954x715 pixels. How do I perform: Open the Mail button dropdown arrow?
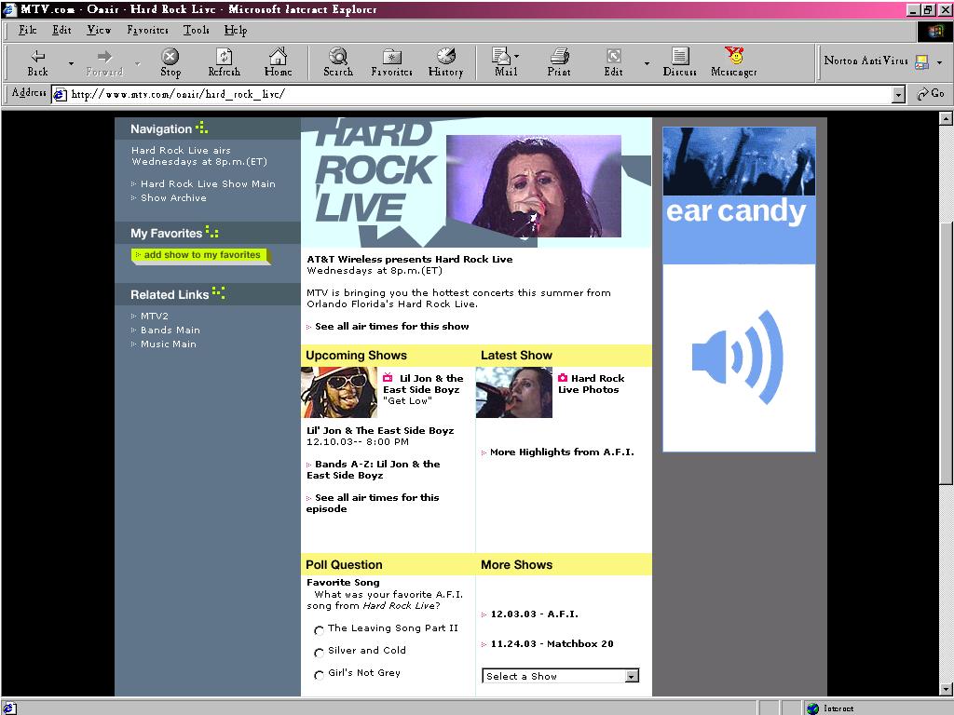coord(516,56)
